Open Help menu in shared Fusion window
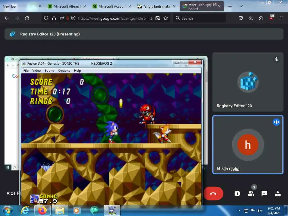The image size is (288, 216). (77, 71)
